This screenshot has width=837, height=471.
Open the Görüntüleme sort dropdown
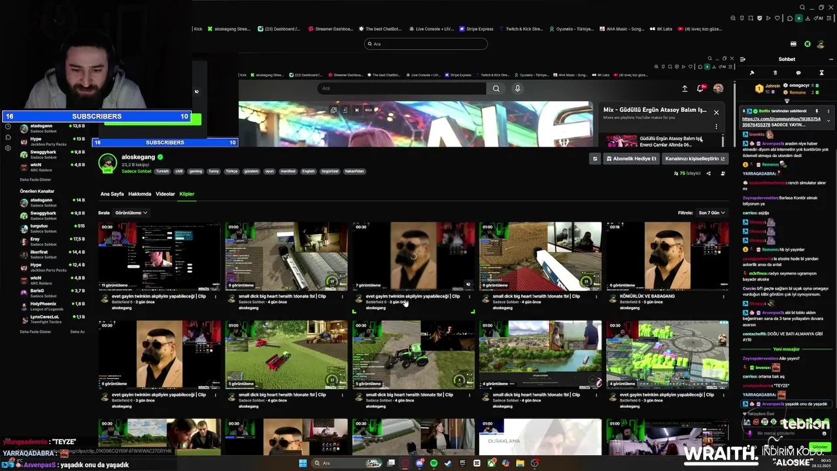pos(131,213)
